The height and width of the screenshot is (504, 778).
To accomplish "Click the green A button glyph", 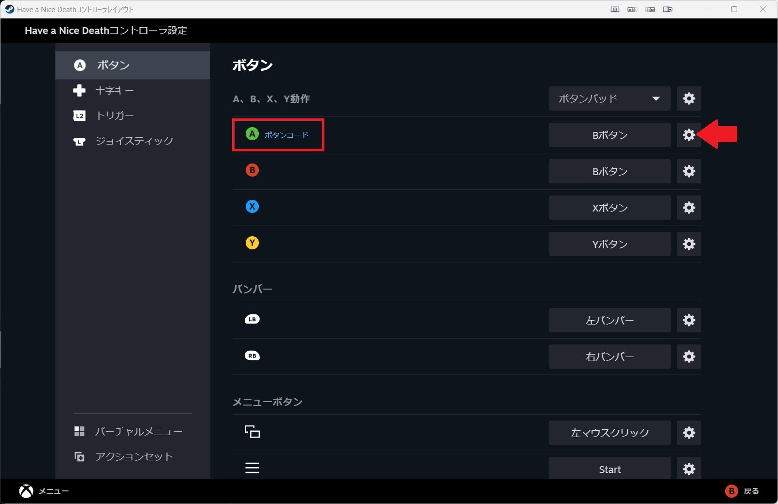I will 252,134.
